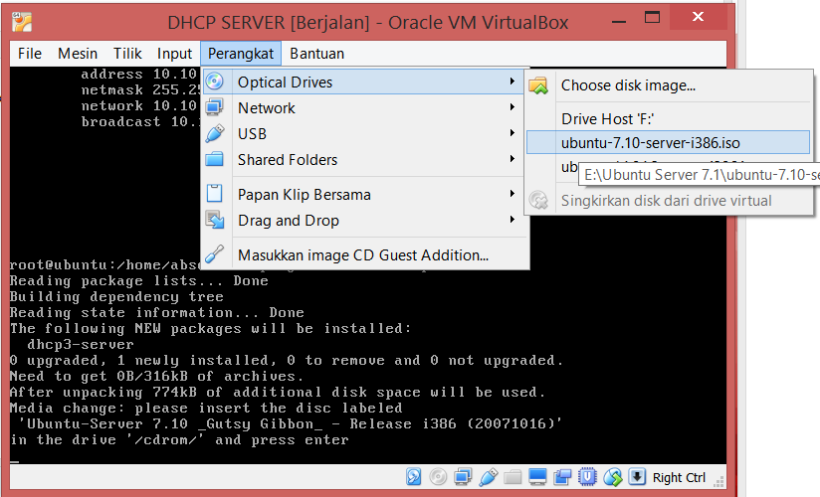Select Shared Folders menu entry

363,159
